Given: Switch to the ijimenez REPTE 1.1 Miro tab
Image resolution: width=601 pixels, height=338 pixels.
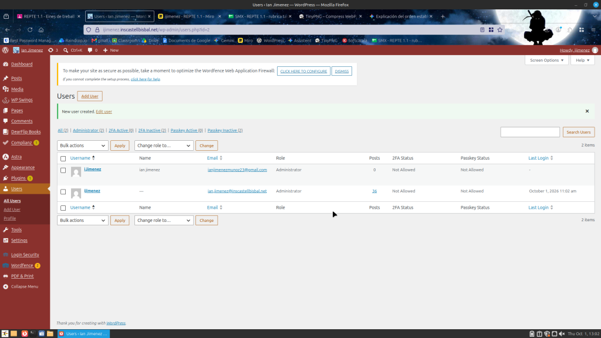Looking at the screenshot, I should point(190,16).
